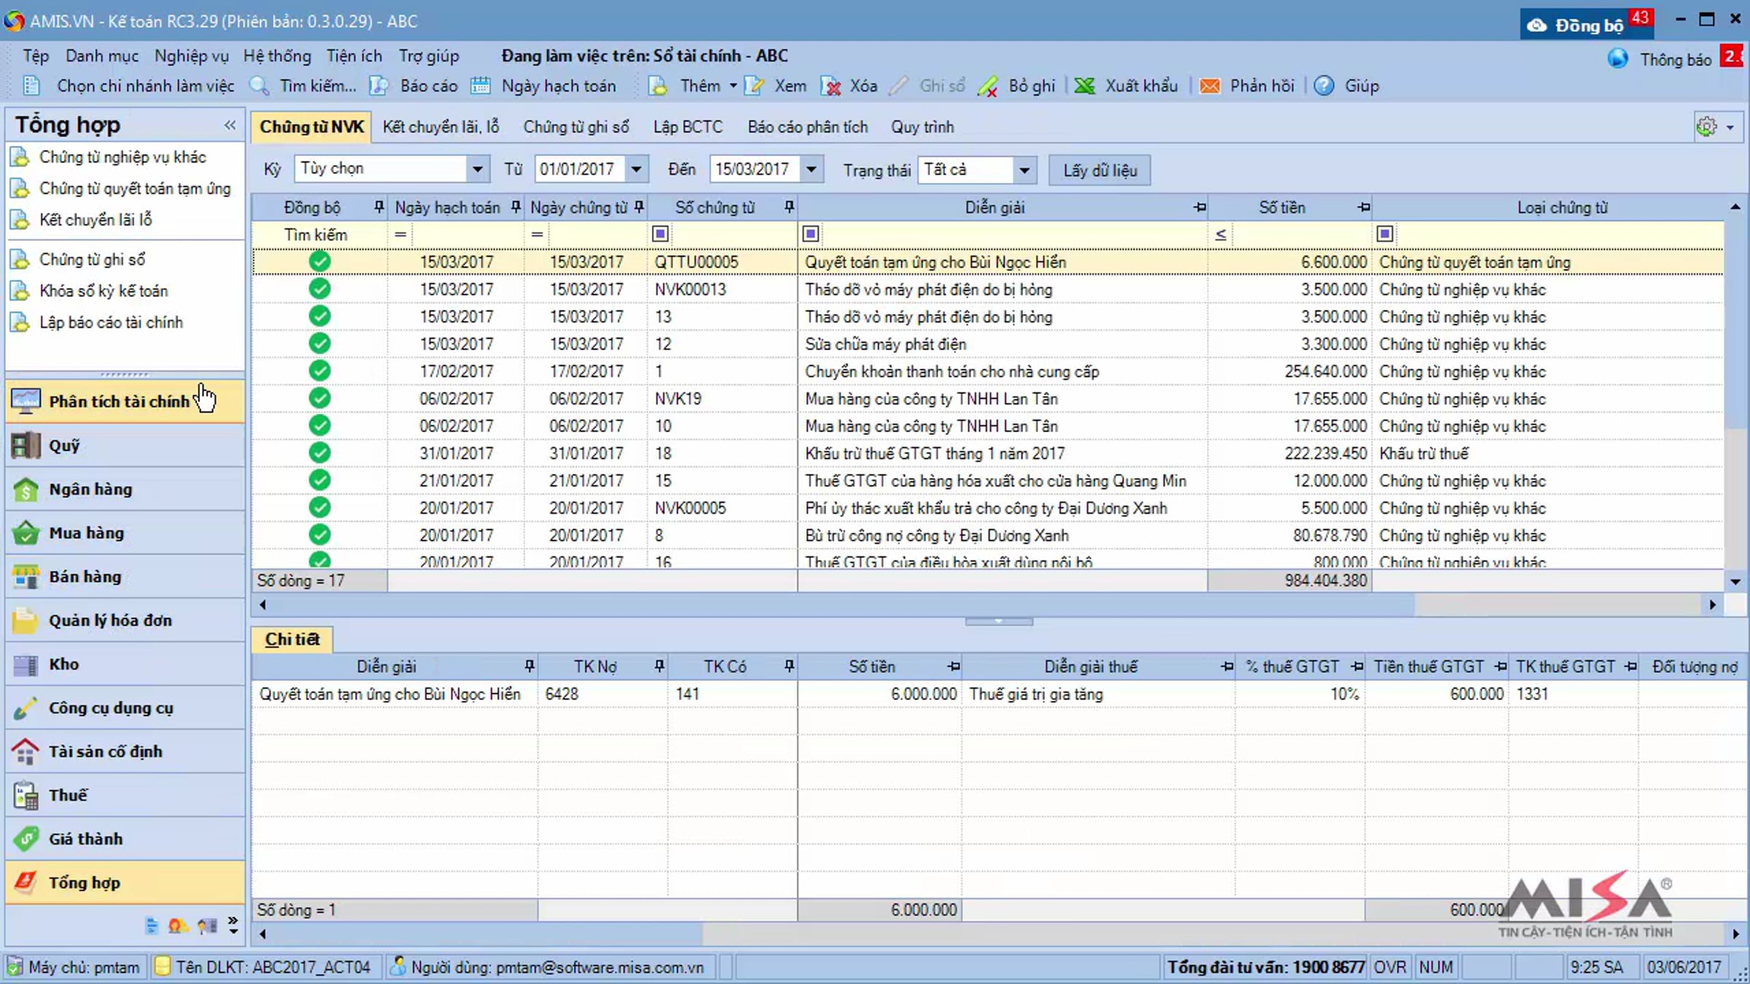Click the Xuất khẩu Excel icon
The height and width of the screenshot is (984, 1750).
(x=1085, y=86)
